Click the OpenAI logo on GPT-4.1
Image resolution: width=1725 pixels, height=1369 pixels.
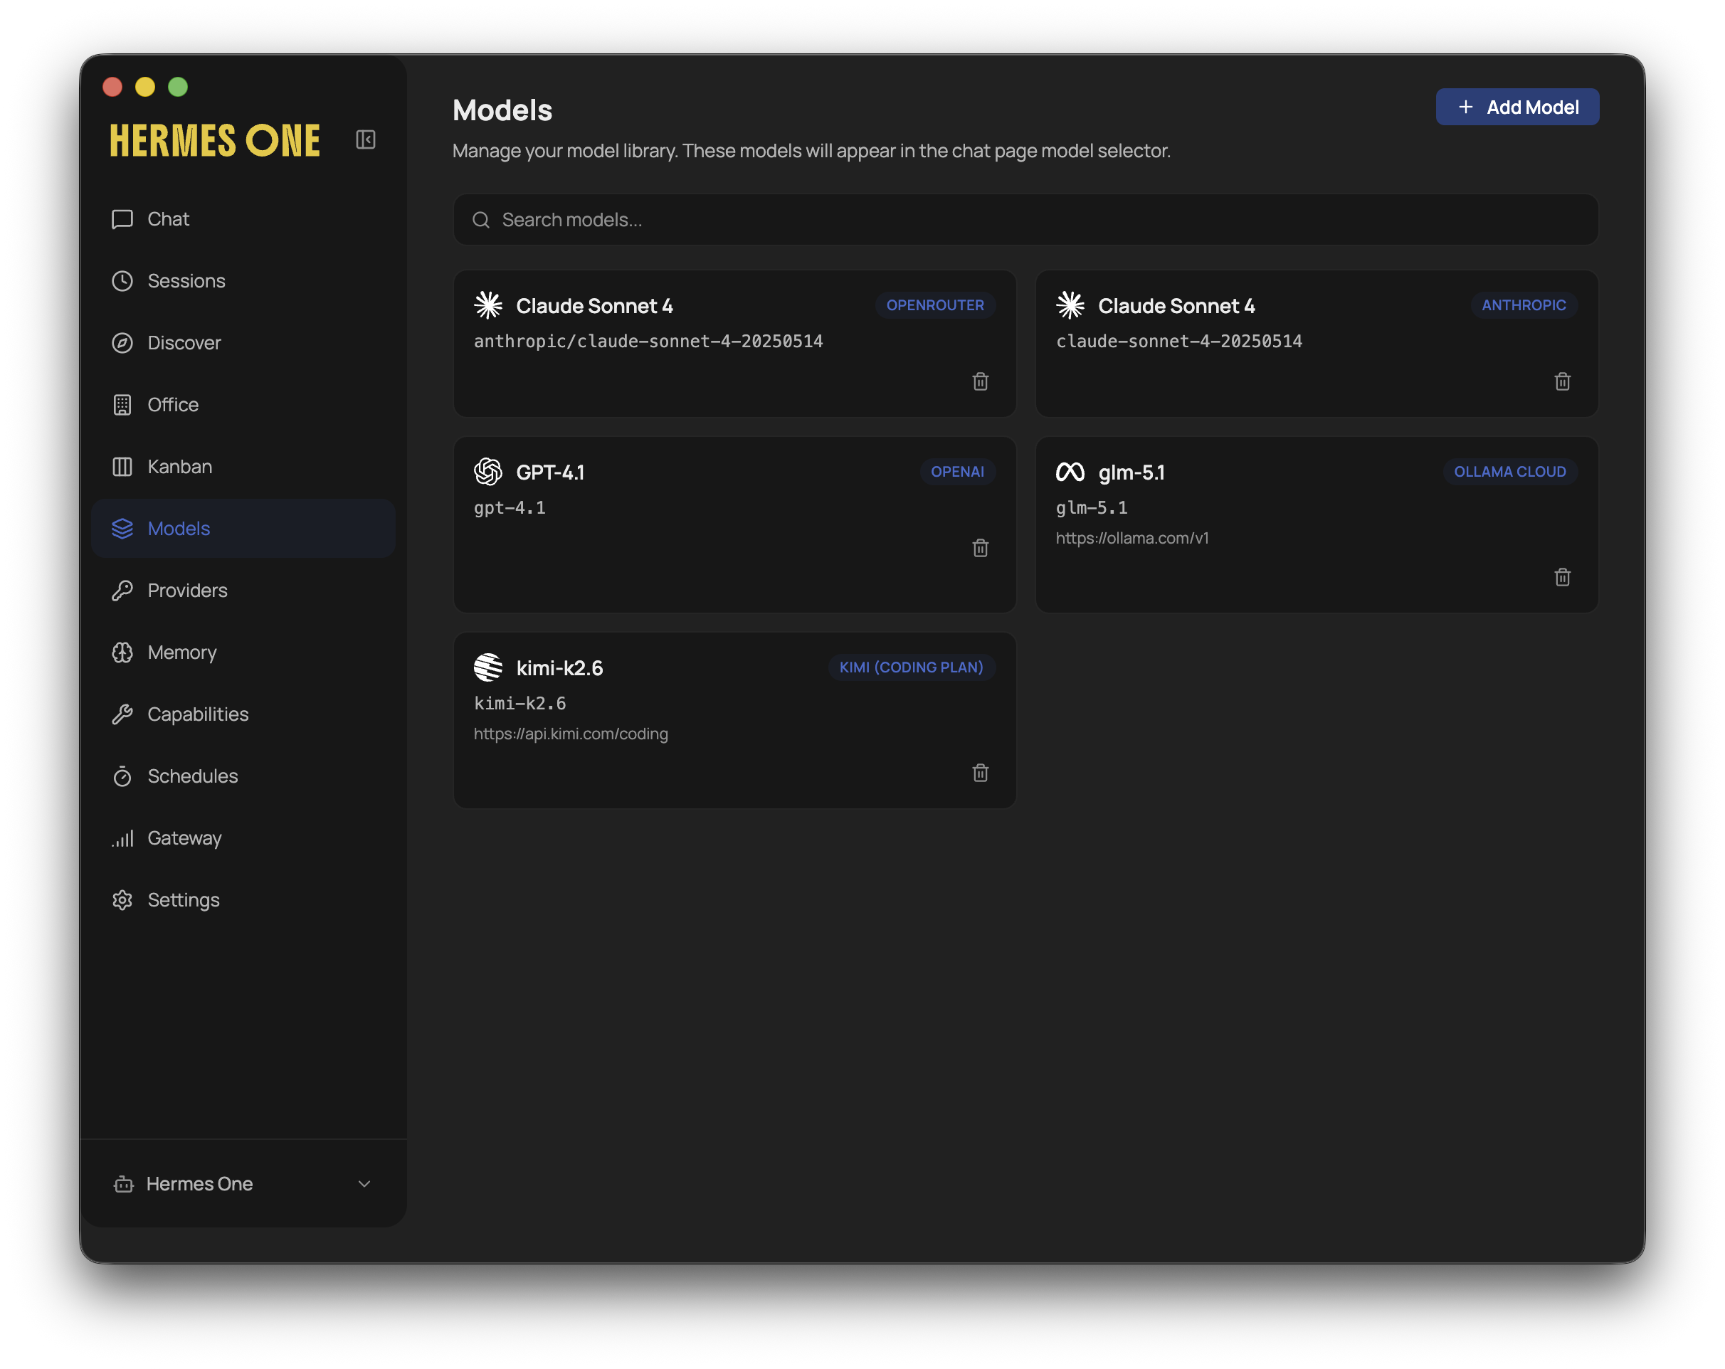pyautogui.click(x=488, y=471)
